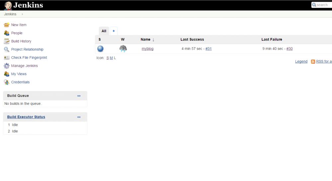
Task: Click the '9 min 40 sec' failure time
Action: pyautogui.click(x=273, y=49)
